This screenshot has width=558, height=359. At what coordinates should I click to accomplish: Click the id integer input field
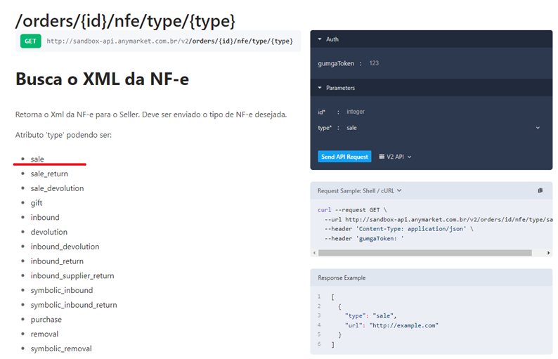356,112
